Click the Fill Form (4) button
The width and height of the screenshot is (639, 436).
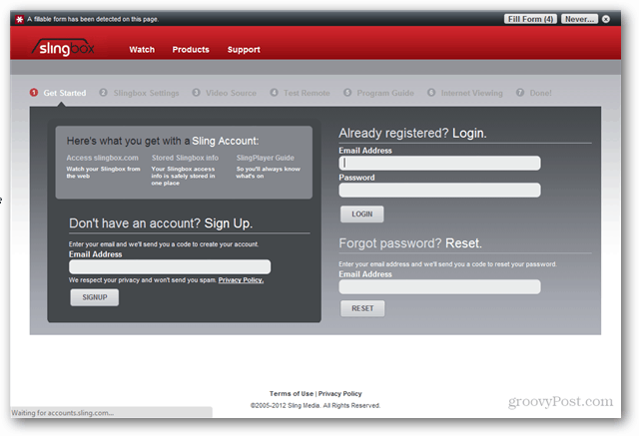tap(530, 19)
